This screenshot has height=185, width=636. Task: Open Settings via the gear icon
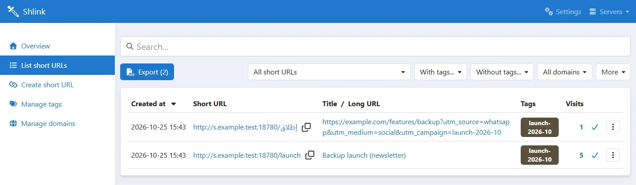pyautogui.click(x=549, y=11)
